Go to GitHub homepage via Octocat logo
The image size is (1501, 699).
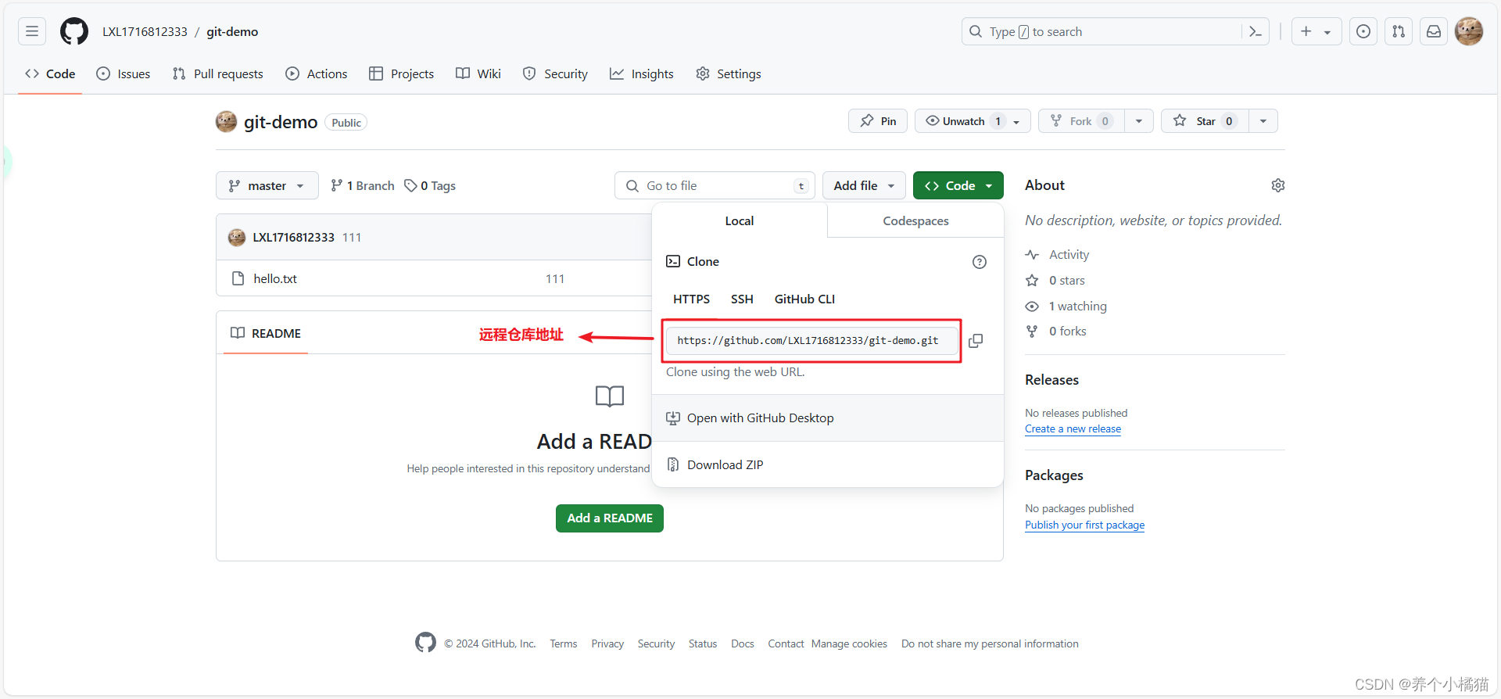pyautogui.click(x=74, y=31)
